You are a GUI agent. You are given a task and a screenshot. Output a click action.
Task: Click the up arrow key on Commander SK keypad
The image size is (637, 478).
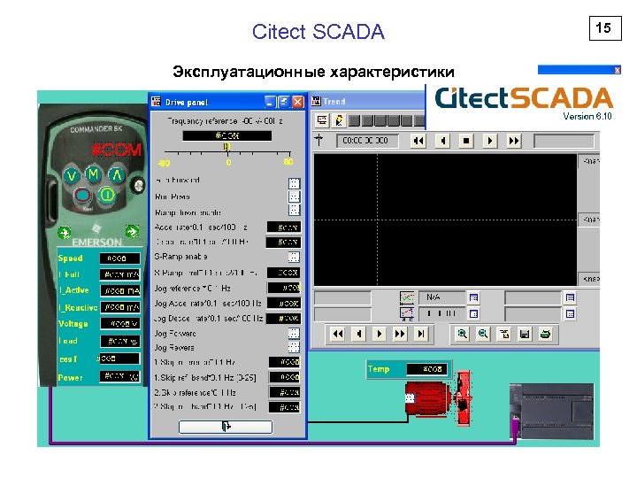[117, 174]
